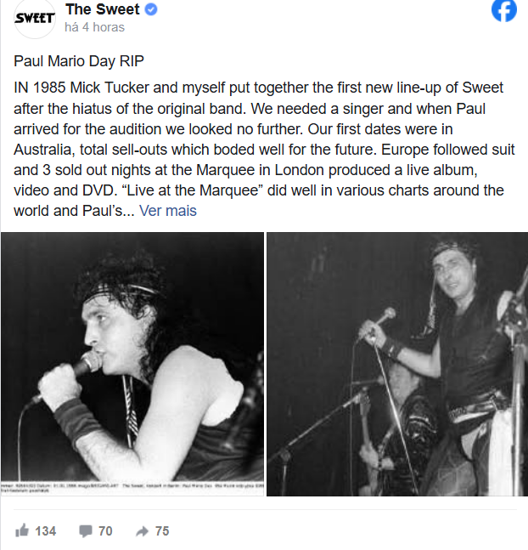The width and height of the screenshot is (528, 550).
Task: Open the há 4 horas timestamp
Action: click(94, 27)
